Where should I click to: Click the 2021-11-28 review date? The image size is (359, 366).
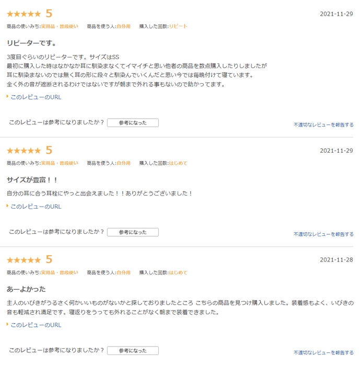(336, 260)
